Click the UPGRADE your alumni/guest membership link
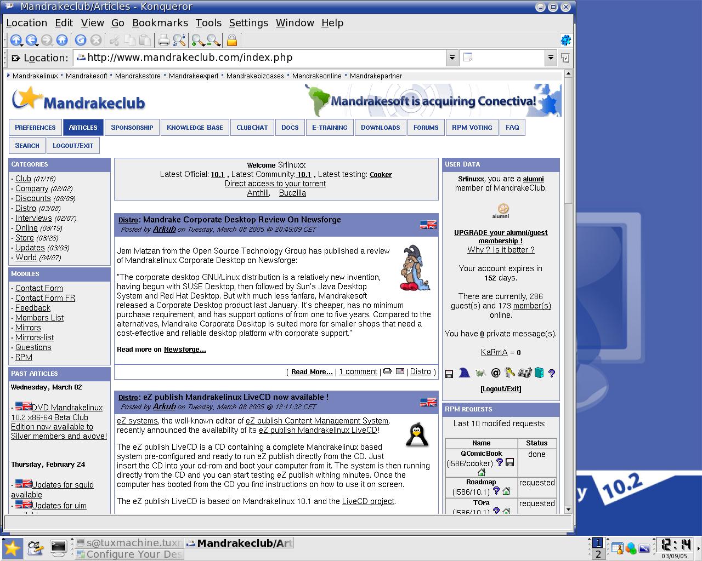 tap(501, 237)
